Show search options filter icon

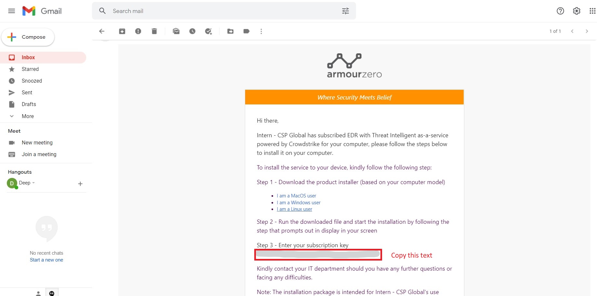click(x=345, y=11)
